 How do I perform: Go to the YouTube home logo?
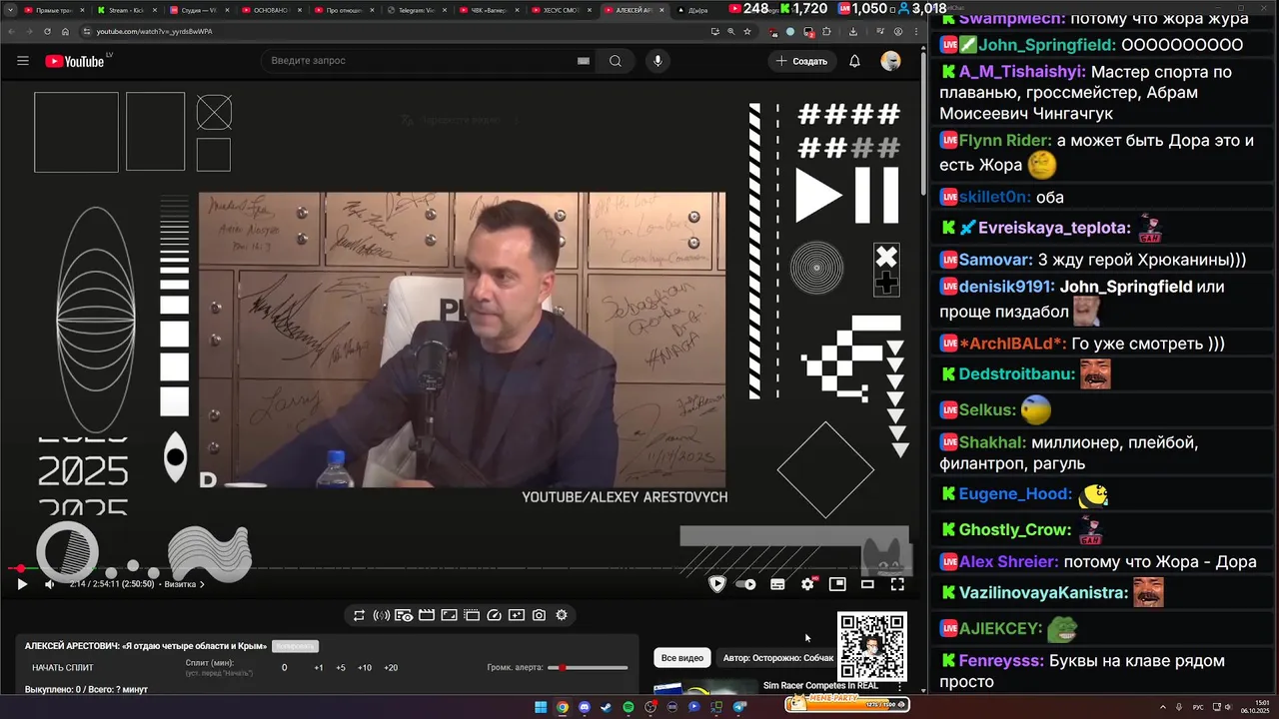(x=75, y=61)
